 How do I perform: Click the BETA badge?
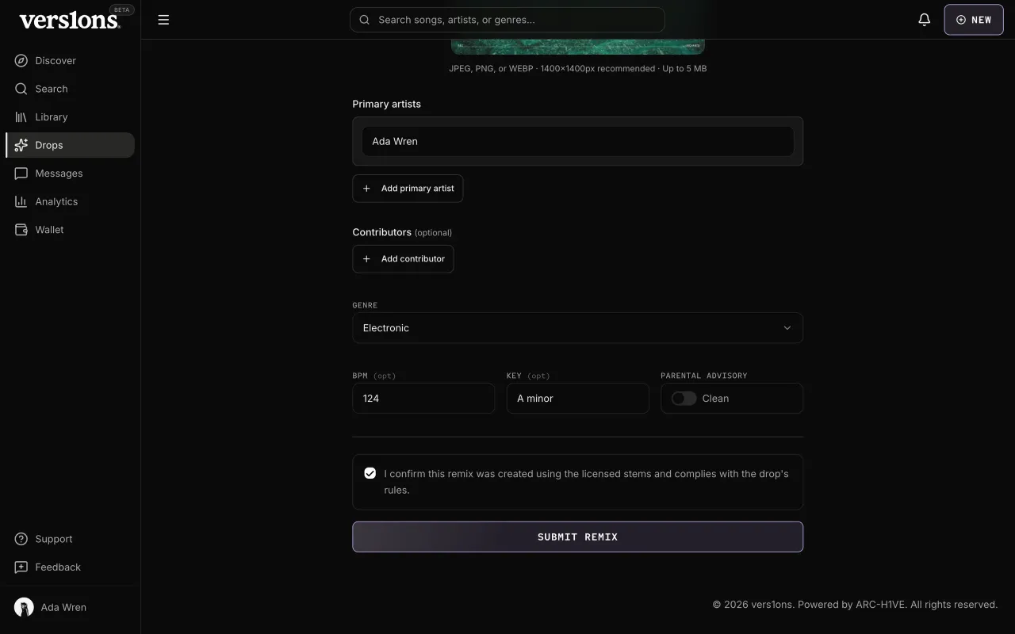coord(122,10)
